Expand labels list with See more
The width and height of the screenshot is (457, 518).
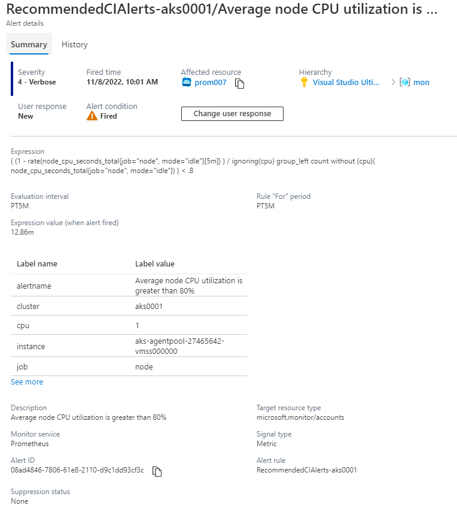[27, 381]
